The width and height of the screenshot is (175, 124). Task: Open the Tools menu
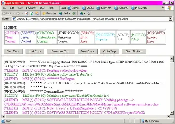tap(42, 8)
